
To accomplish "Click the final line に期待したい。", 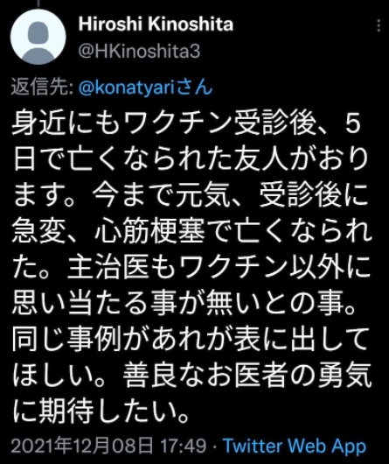I will point(101,412).
